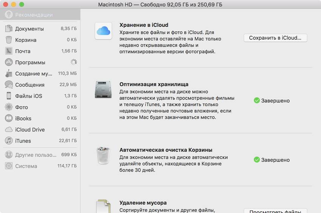Click the Программы App Store icon

9,62
